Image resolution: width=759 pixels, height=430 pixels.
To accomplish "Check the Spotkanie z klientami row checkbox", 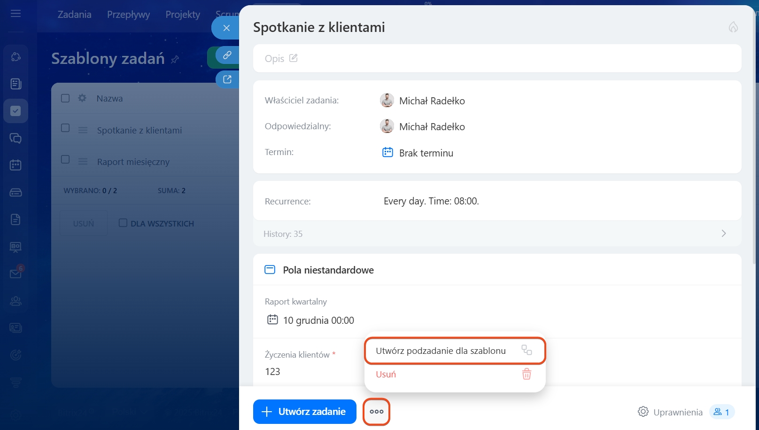I will click(x=65, y=128).
